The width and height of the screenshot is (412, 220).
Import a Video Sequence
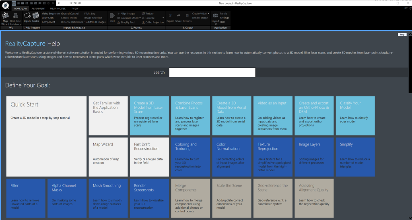51,14
